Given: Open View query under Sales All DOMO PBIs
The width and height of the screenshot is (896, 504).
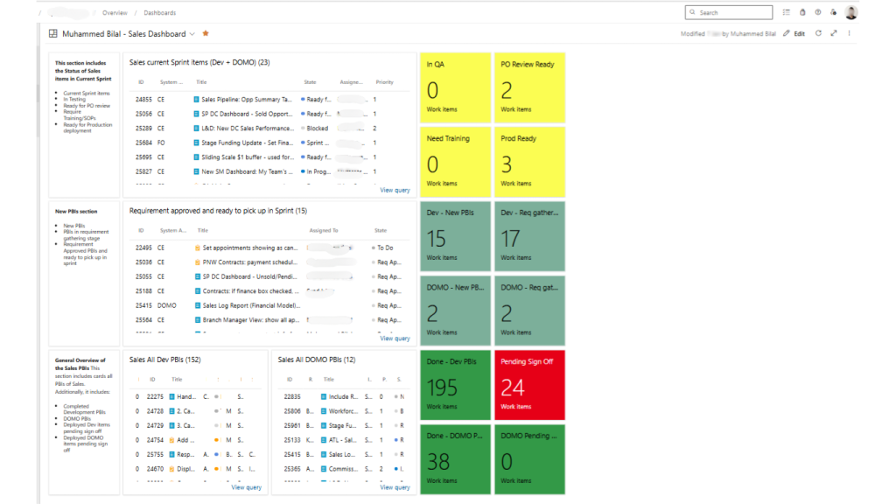Looking at the screenshot, I should pos(395,487).
